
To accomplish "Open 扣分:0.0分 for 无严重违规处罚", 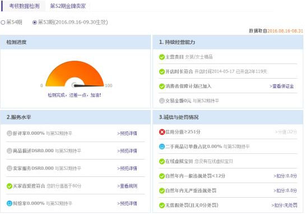I will (285, 190).
